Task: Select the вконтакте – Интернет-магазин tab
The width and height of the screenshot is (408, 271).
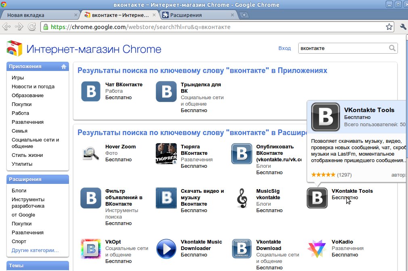Action: click(120, 15)
